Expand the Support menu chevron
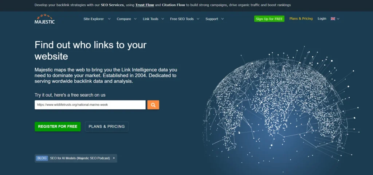The width and height of the screenshot is (373, 175). pyautogui.click(x=223, y=19)
